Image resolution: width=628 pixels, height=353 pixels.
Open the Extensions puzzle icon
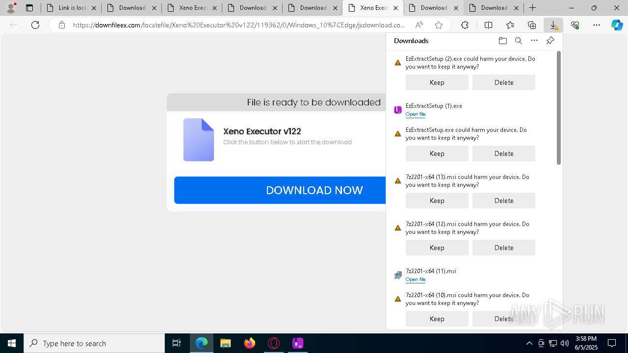(x=465, y=25)
